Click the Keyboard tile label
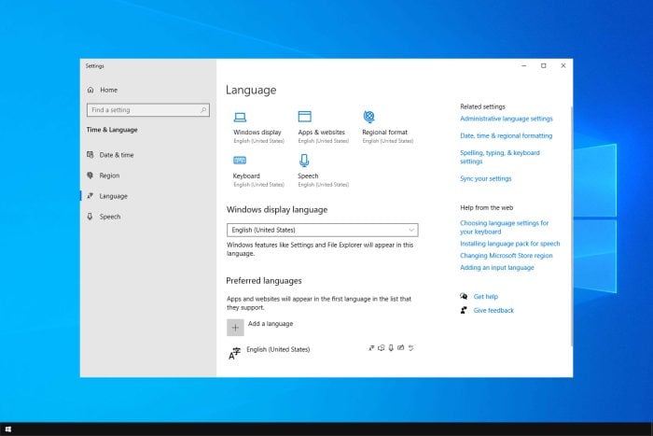 point(246,176)
